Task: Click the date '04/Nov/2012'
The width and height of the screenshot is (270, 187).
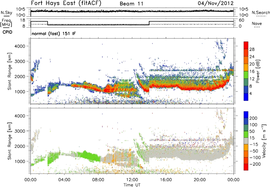Action: tap(216, 3)
